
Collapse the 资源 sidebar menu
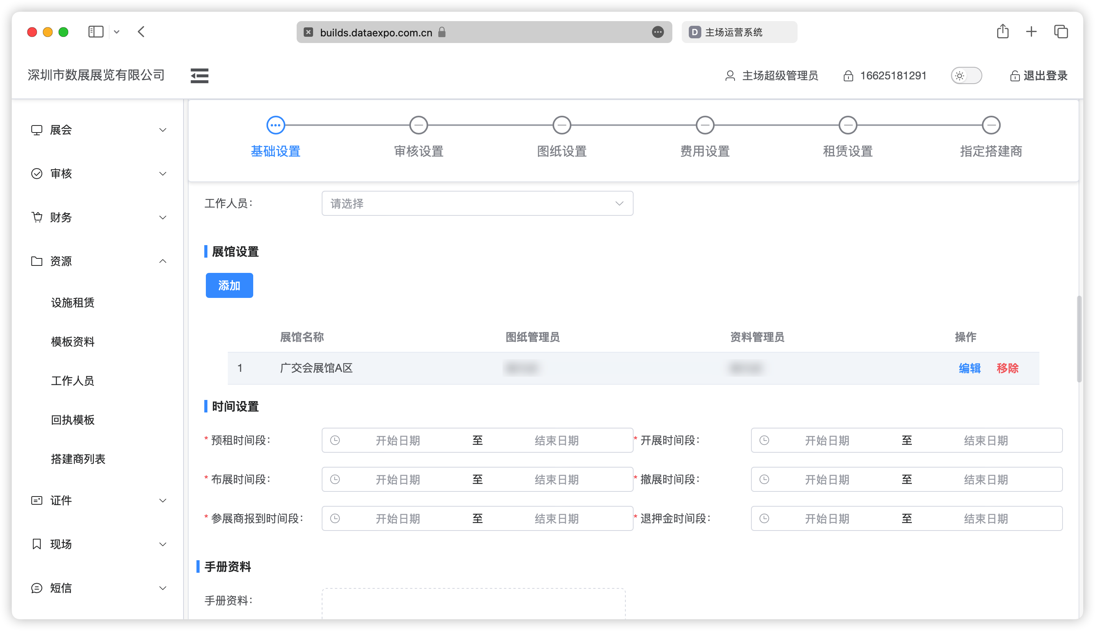point(99,261)
